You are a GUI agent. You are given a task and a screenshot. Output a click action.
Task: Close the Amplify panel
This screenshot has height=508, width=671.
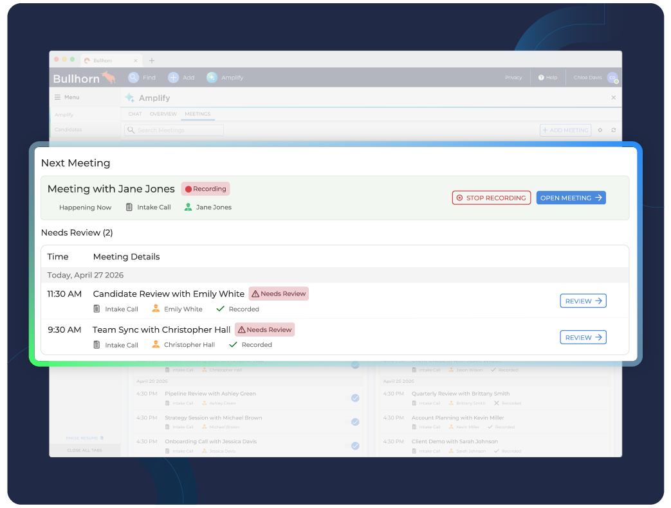[x=613, y=98]
